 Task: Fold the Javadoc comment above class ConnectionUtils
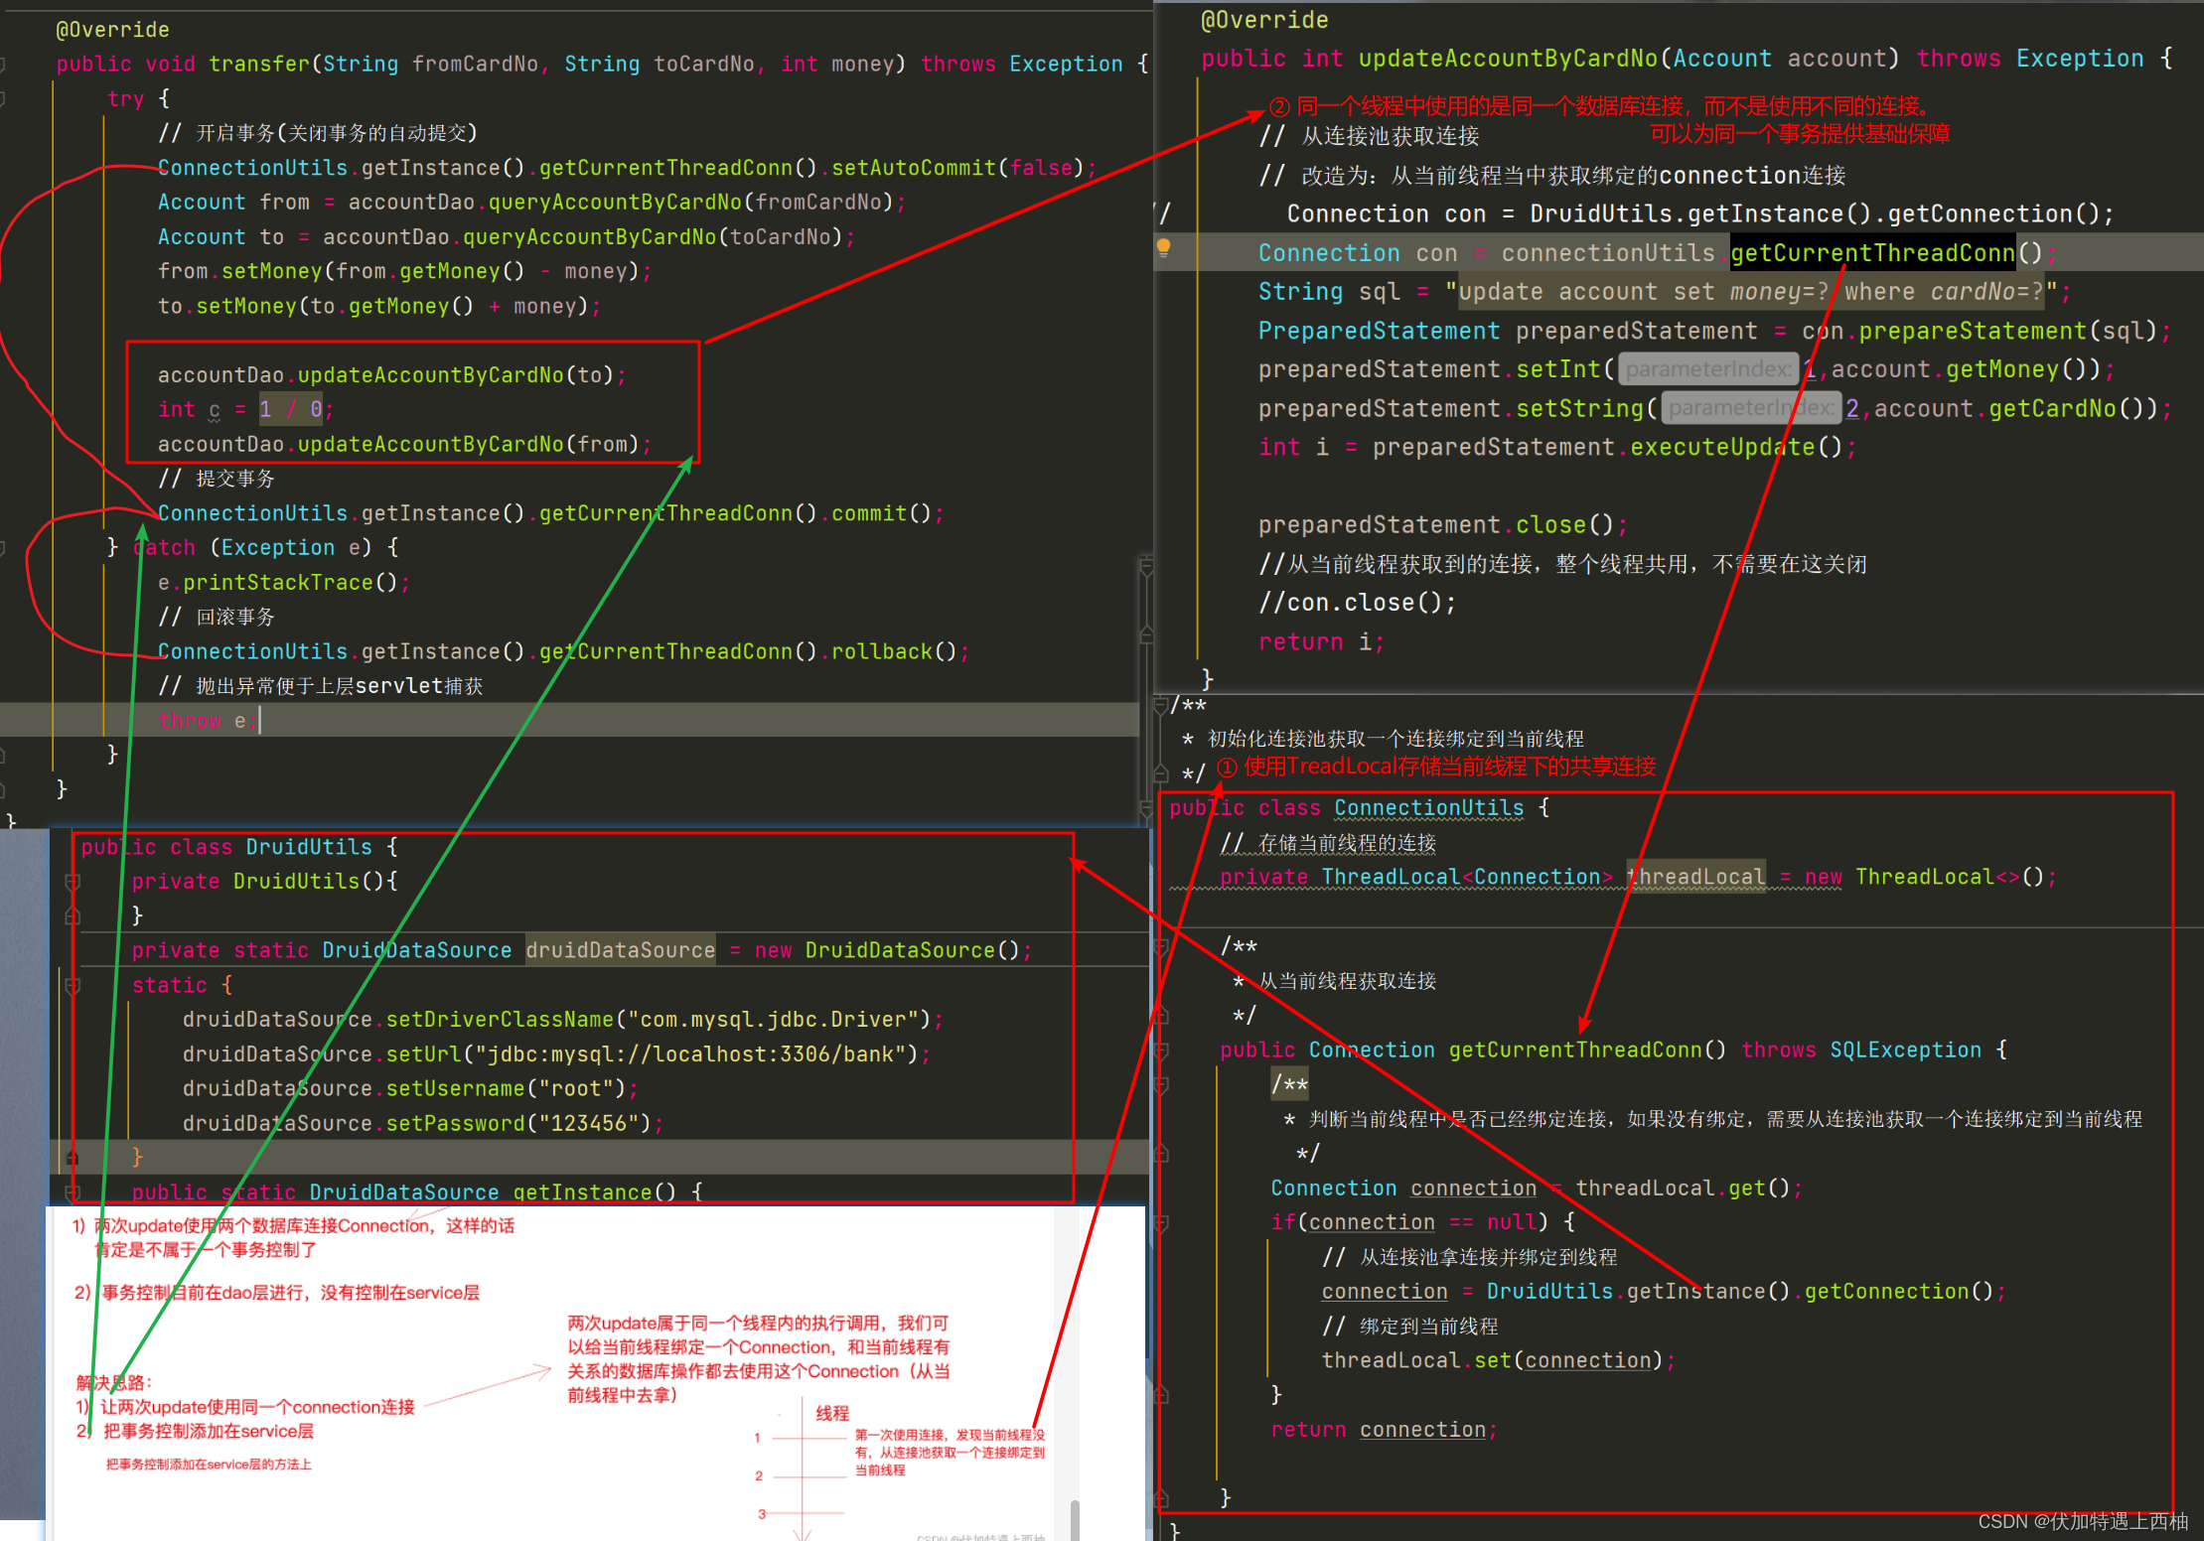[1160, 706]
